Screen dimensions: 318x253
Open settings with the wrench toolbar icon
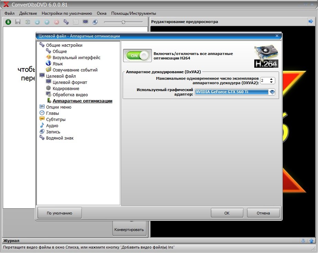pyautogui.click(x=66, y=22)
